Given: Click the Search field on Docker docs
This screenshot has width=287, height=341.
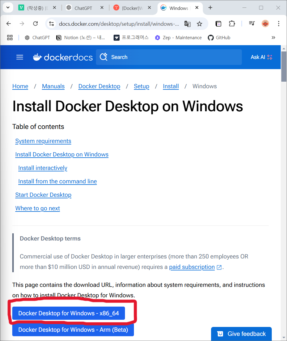Looking at the screenshot, I should coord(169,57).
